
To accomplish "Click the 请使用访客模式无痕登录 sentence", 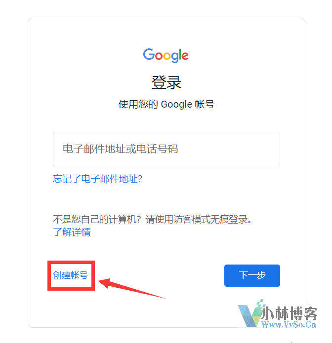I will [x=199, y=219].
